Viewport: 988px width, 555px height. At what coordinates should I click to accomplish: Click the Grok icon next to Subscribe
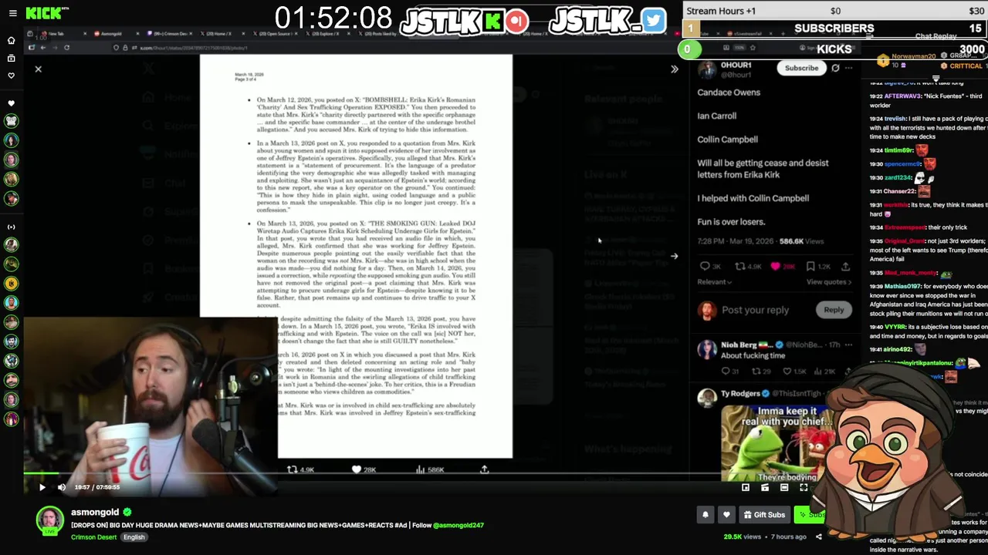[835, 68]
